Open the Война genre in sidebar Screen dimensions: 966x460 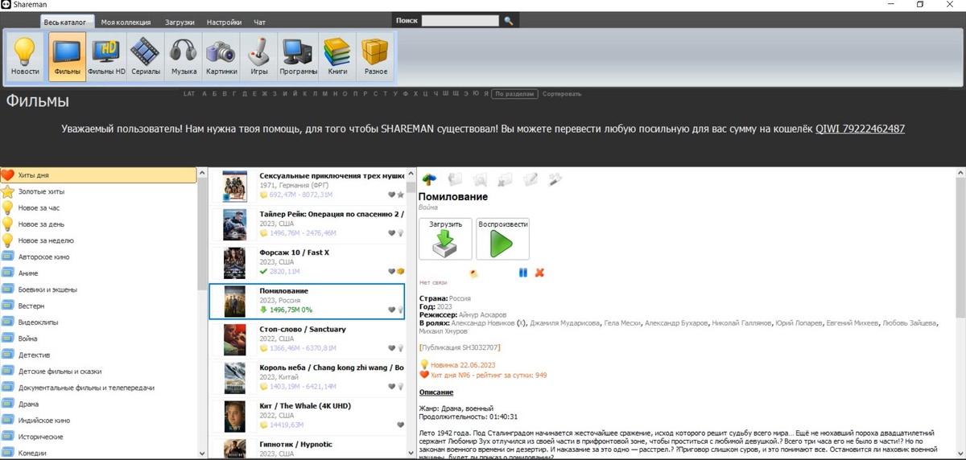click(98, 339)
